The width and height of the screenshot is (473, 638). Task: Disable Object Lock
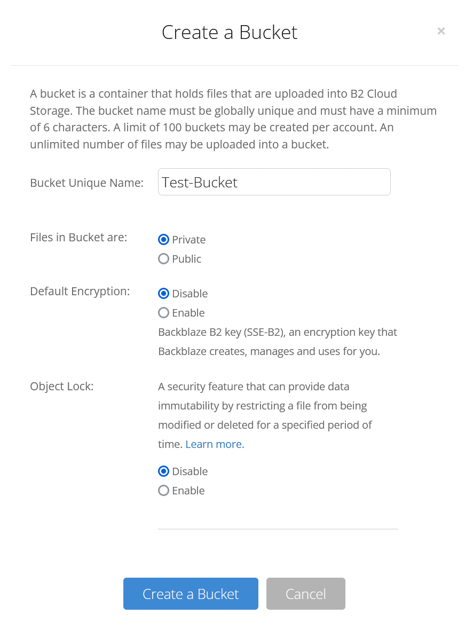pos(163,471)
